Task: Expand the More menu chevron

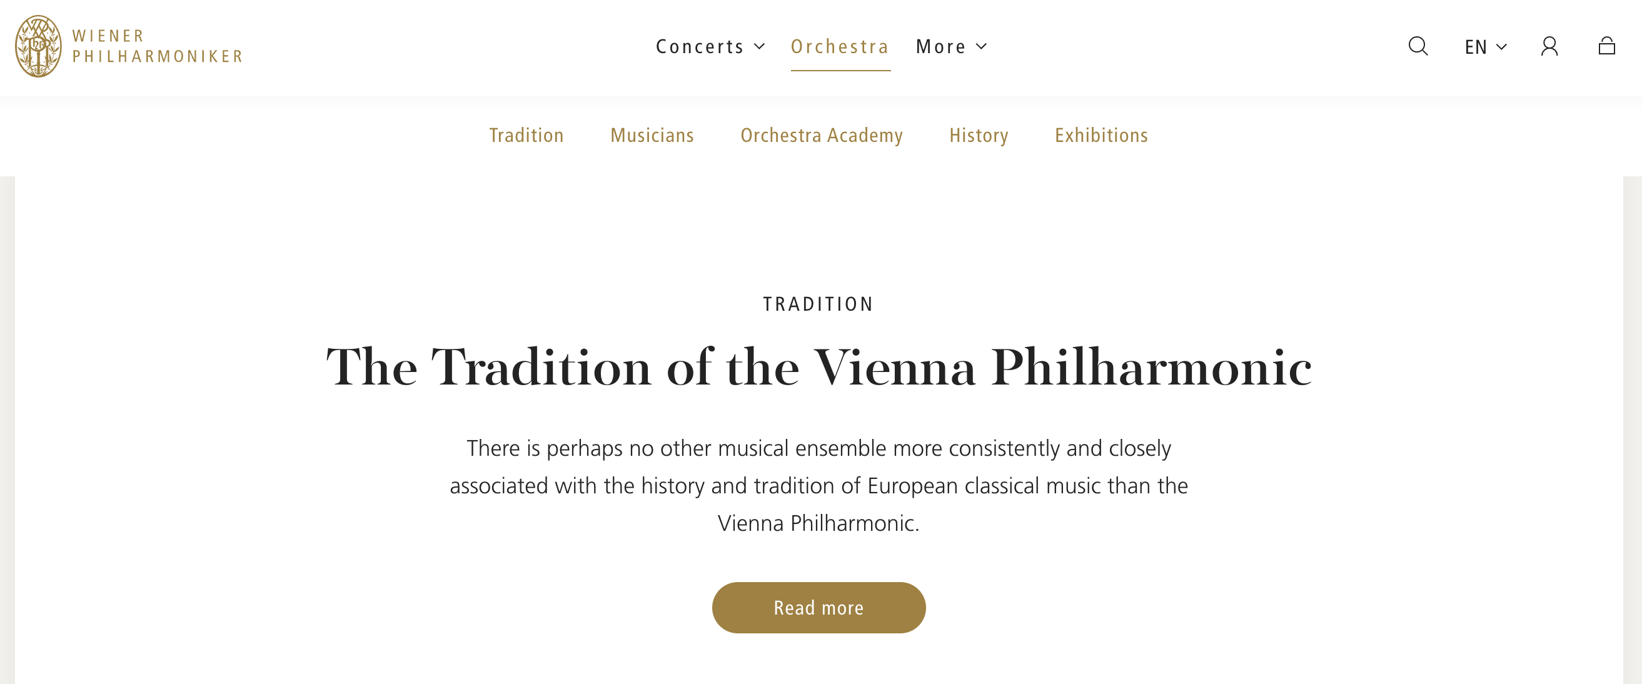Action: click(982, 46)
